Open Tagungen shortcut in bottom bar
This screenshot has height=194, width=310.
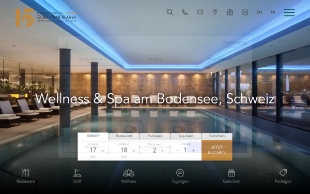pos(180,176)
